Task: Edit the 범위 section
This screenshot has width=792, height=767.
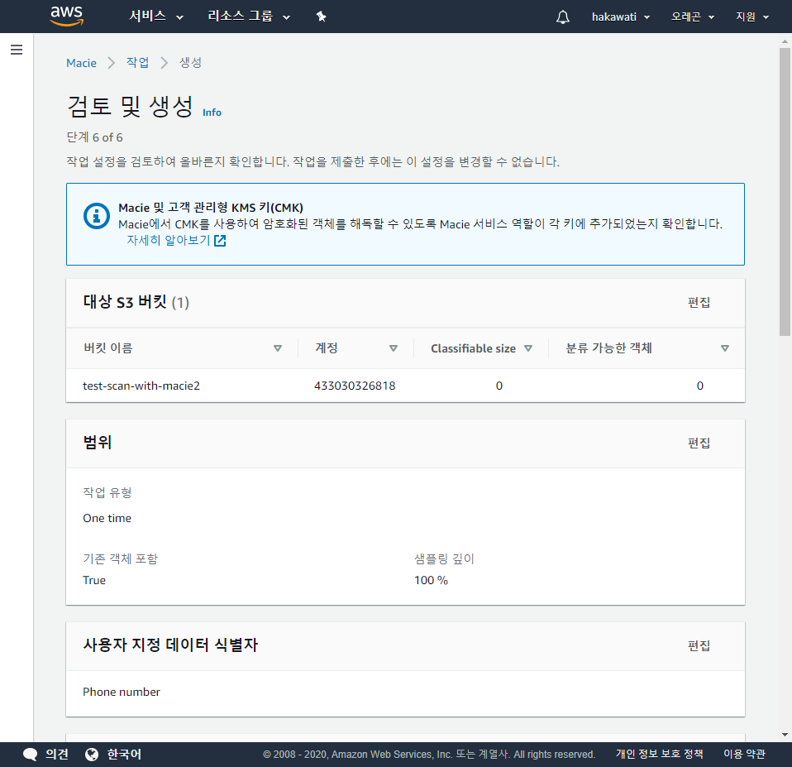Action: coord(699,443)
